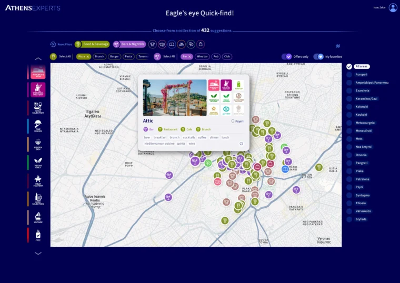Toggle the Offers only switch
This screenshot has height=283, width=400.
[287, 56]
